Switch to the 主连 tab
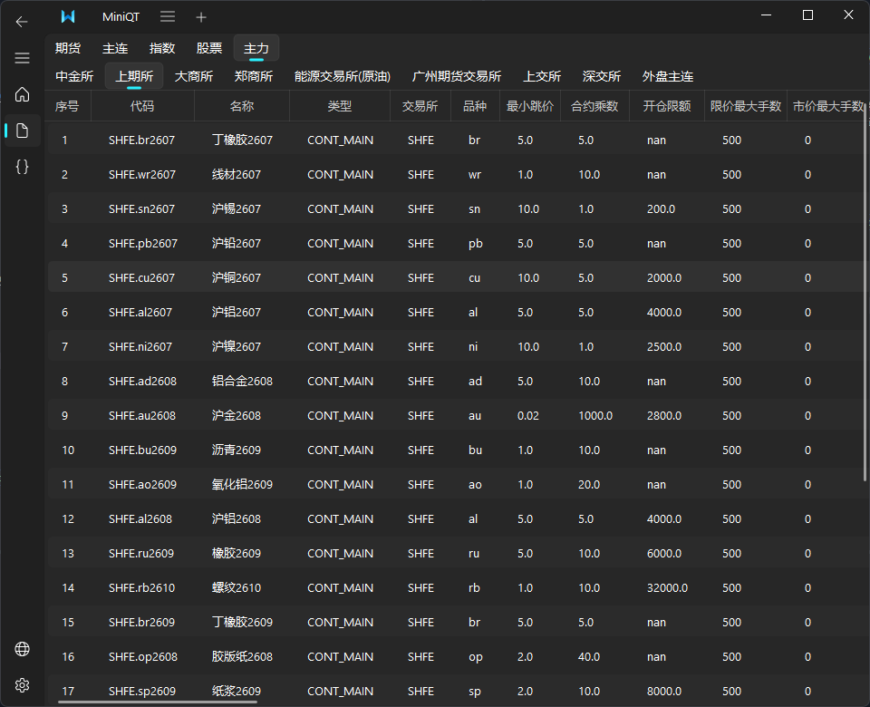Screen dimensions: 870x707 click(115, 48)
